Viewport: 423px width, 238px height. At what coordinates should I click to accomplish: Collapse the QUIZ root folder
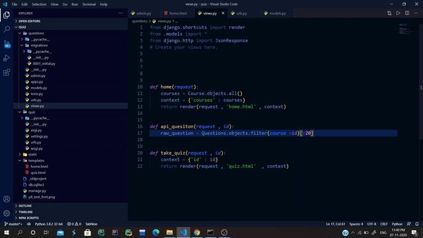click(71, 27)
